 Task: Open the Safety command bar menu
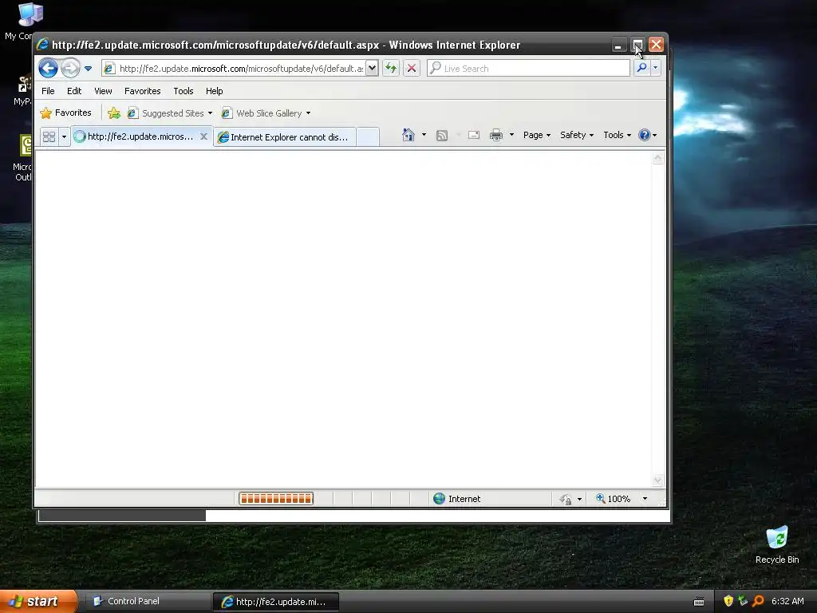click(576, 135)
